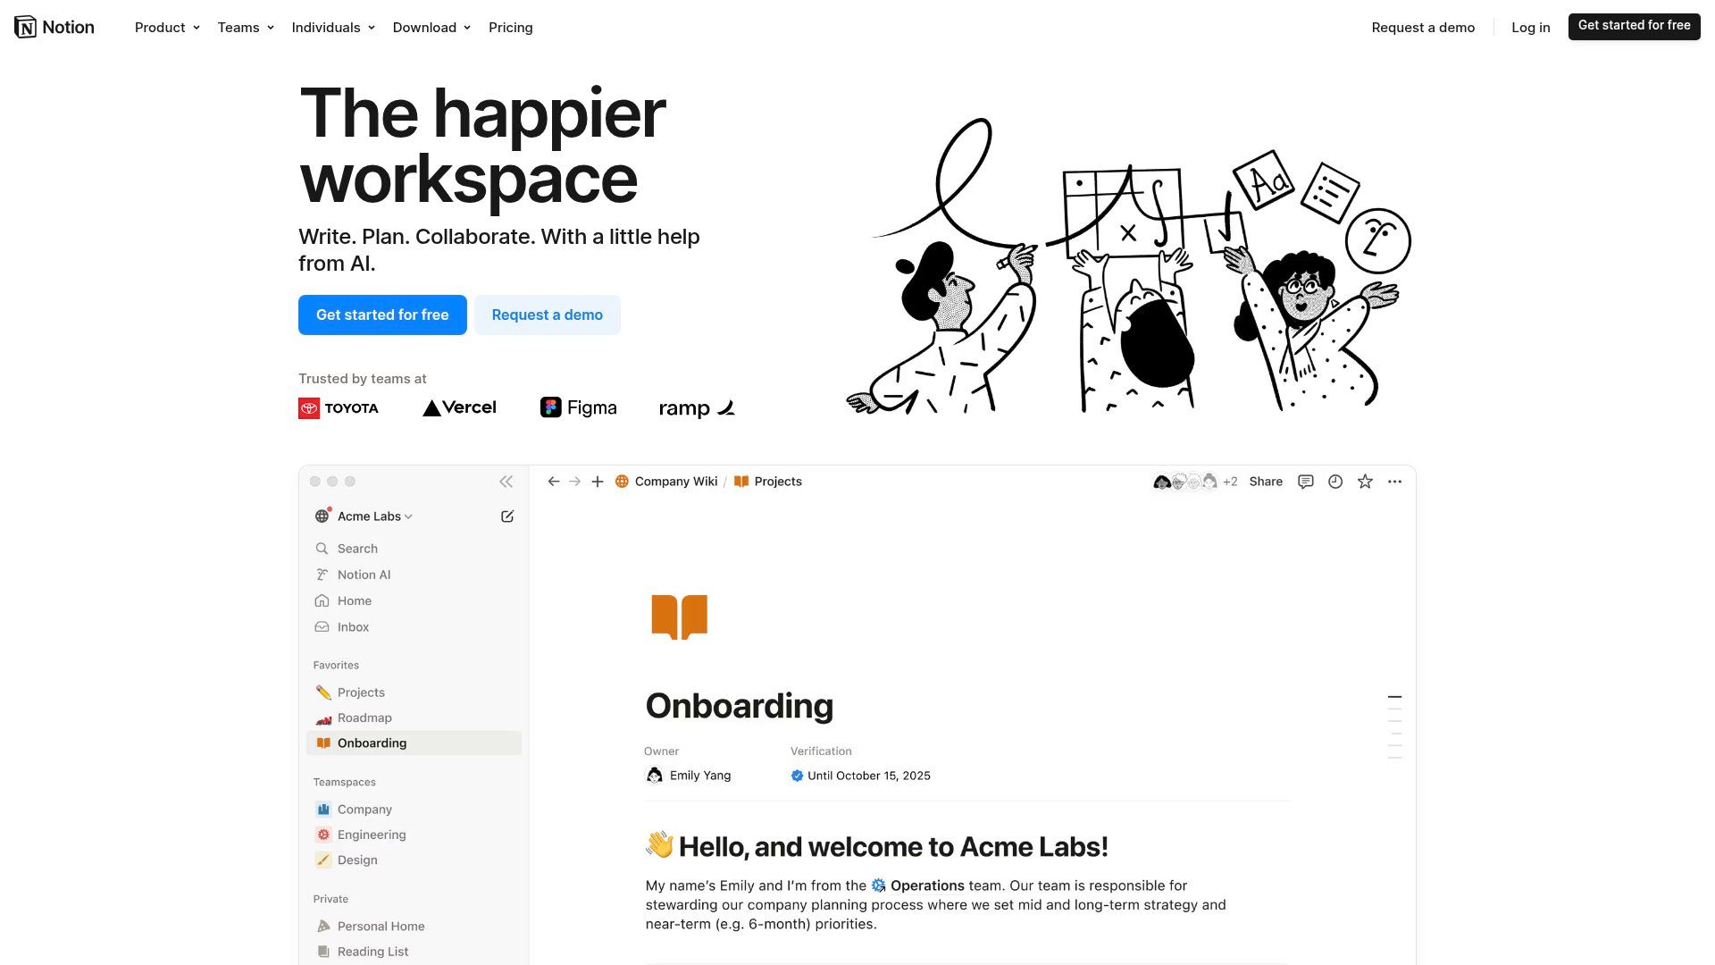Expand the Product dropdown menu
This screenshot has width=1715, height=965.
(167, 28)
